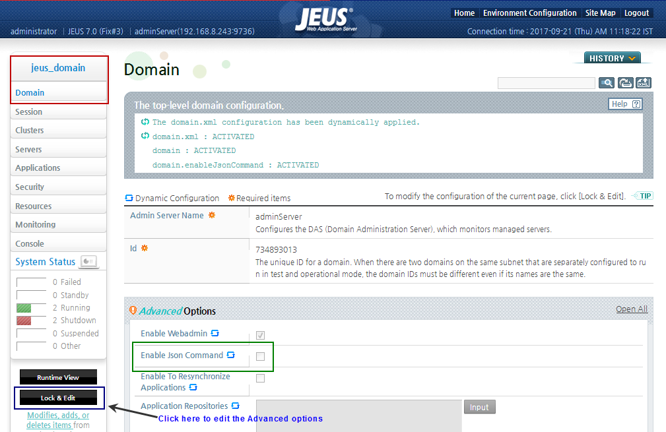Click the Help question mark icon
The image size is (666, 432).
(x=636, y=104)
